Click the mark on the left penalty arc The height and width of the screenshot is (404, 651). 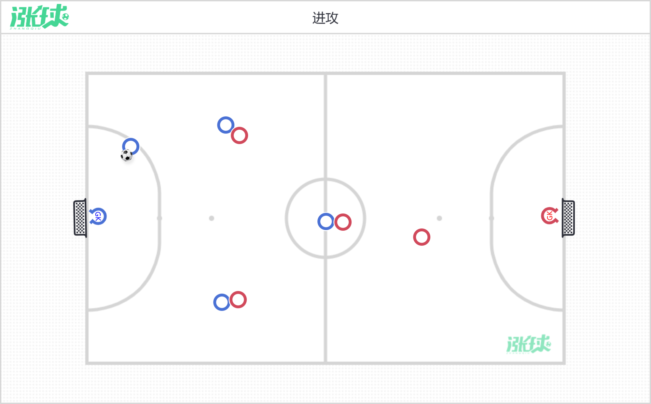click(159, 218)
